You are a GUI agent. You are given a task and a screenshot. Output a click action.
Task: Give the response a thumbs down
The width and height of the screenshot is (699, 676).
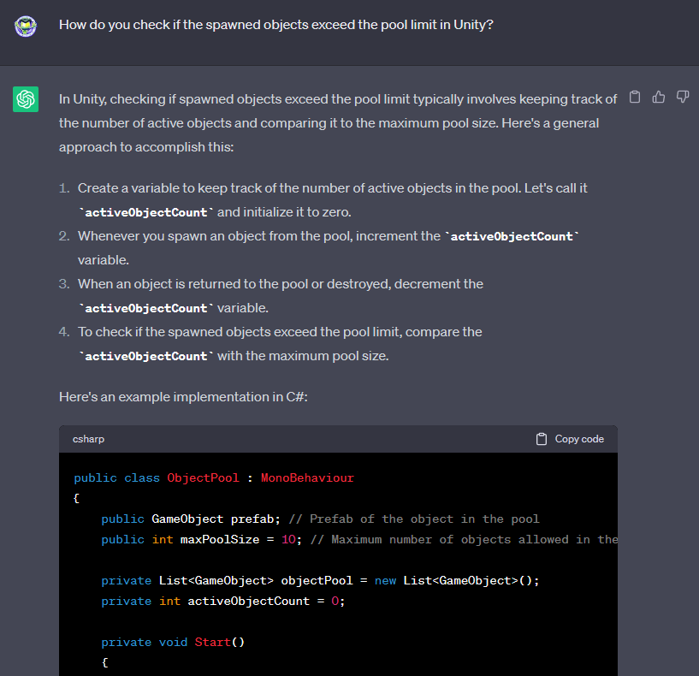(682, 98)
